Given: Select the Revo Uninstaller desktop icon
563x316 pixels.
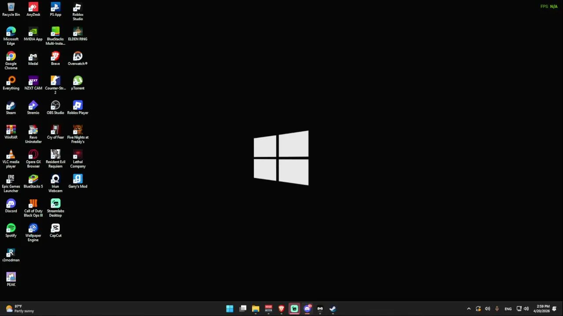Looking at the screenshot, I should coord(33,135).
